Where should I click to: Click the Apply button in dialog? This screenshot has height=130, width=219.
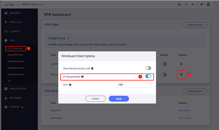point(119,99)
